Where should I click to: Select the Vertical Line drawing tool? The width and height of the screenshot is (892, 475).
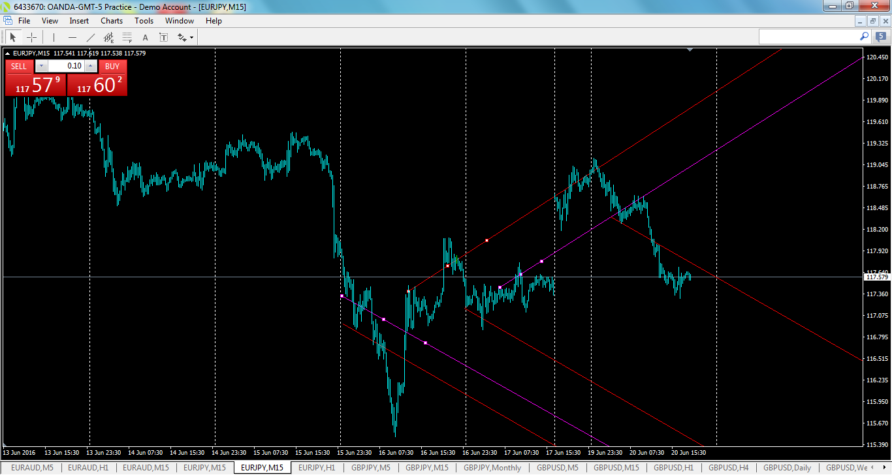(54, 37)
